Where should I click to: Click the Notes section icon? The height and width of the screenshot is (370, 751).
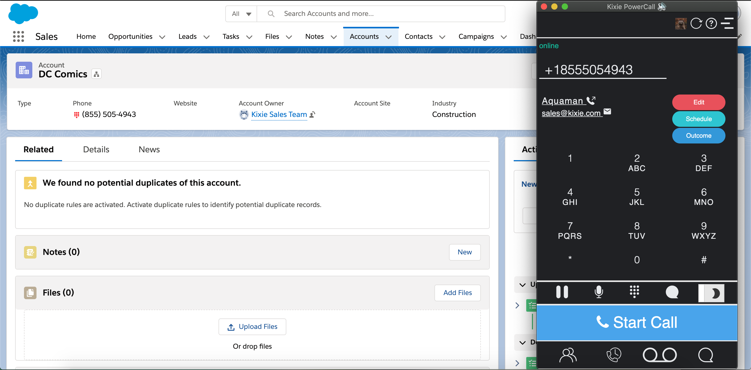point(30,252)
